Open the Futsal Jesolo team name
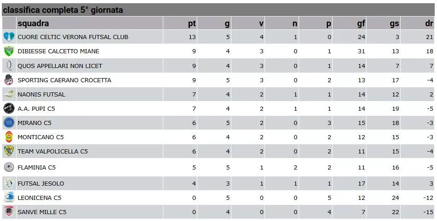The width and height of the screenshot is (437, 221). [41, 183]
